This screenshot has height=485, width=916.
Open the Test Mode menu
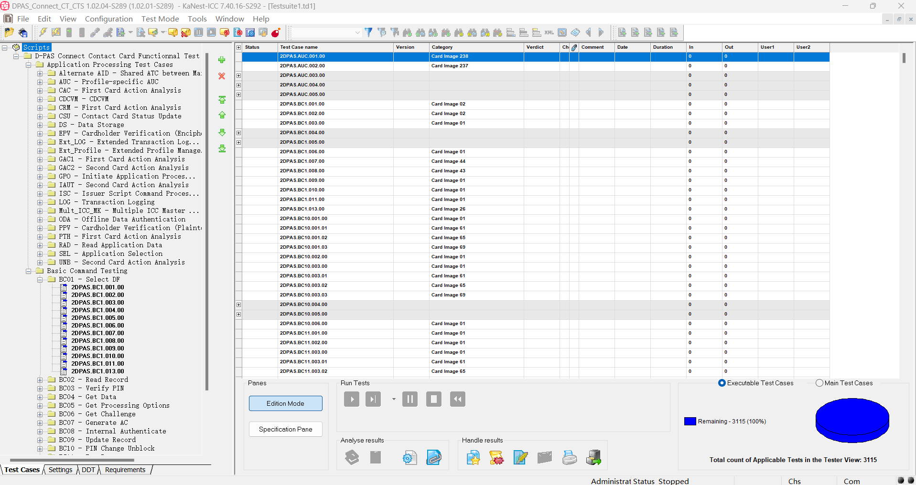coord(160,19)
